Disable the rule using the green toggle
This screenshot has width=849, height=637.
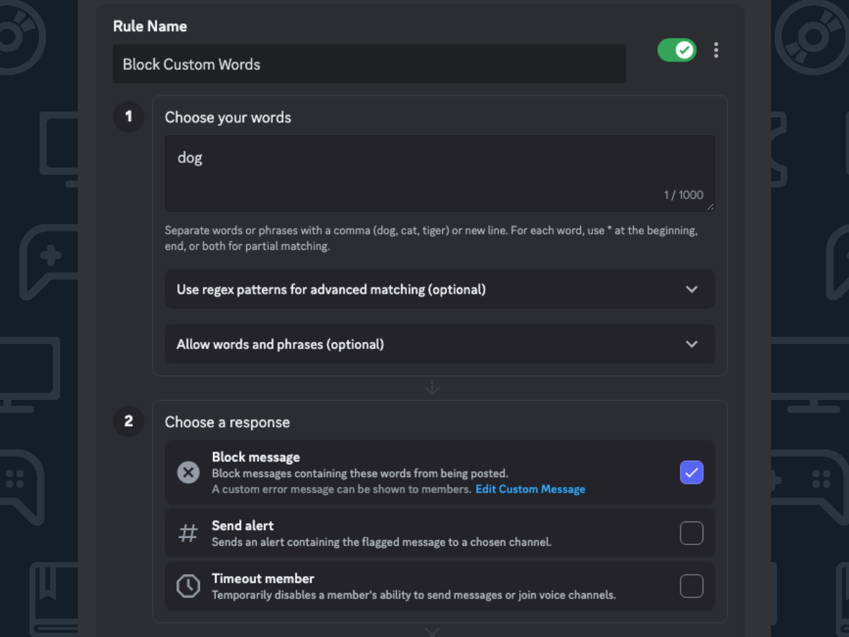pos(677,50)
